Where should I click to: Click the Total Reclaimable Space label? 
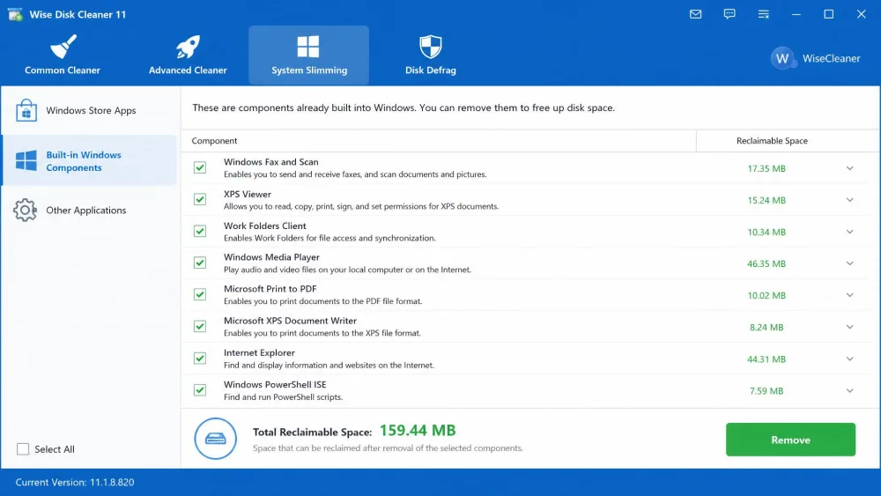click(x=313, y=433)
